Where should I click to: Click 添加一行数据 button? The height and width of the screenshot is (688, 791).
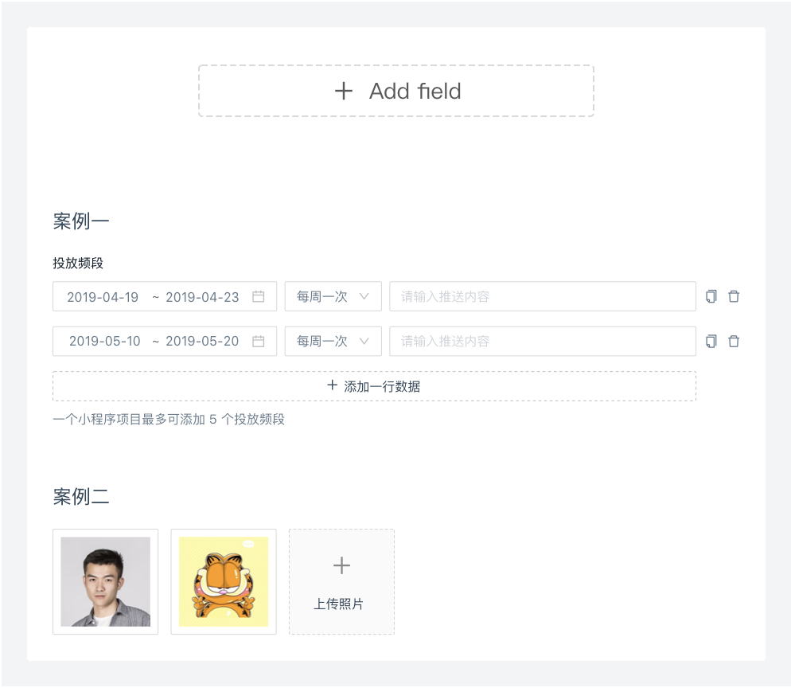pos(374,386)
